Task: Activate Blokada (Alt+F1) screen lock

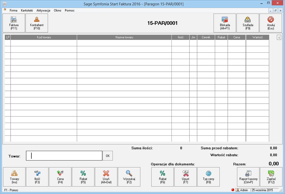Action: coord(225,23)
